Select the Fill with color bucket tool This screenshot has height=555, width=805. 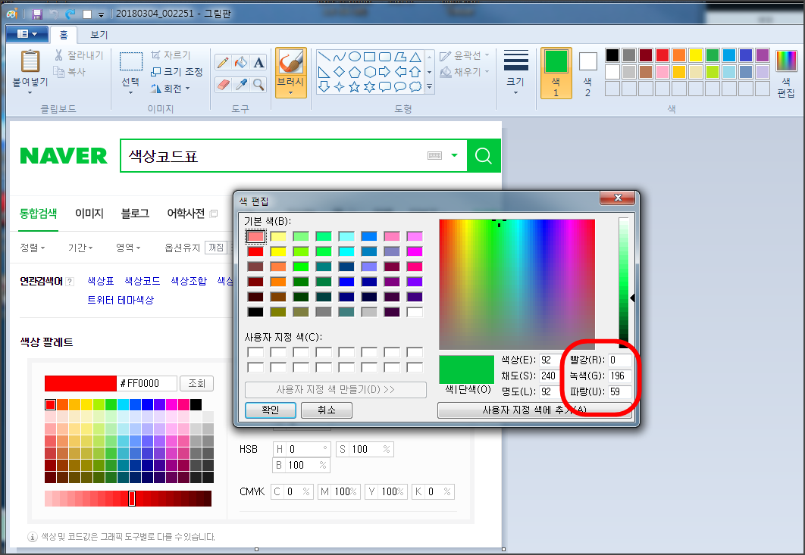pyautogui.click(x=241, y=62)
